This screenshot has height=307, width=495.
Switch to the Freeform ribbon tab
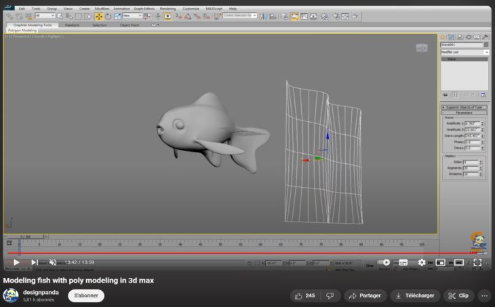pos(72,25)
